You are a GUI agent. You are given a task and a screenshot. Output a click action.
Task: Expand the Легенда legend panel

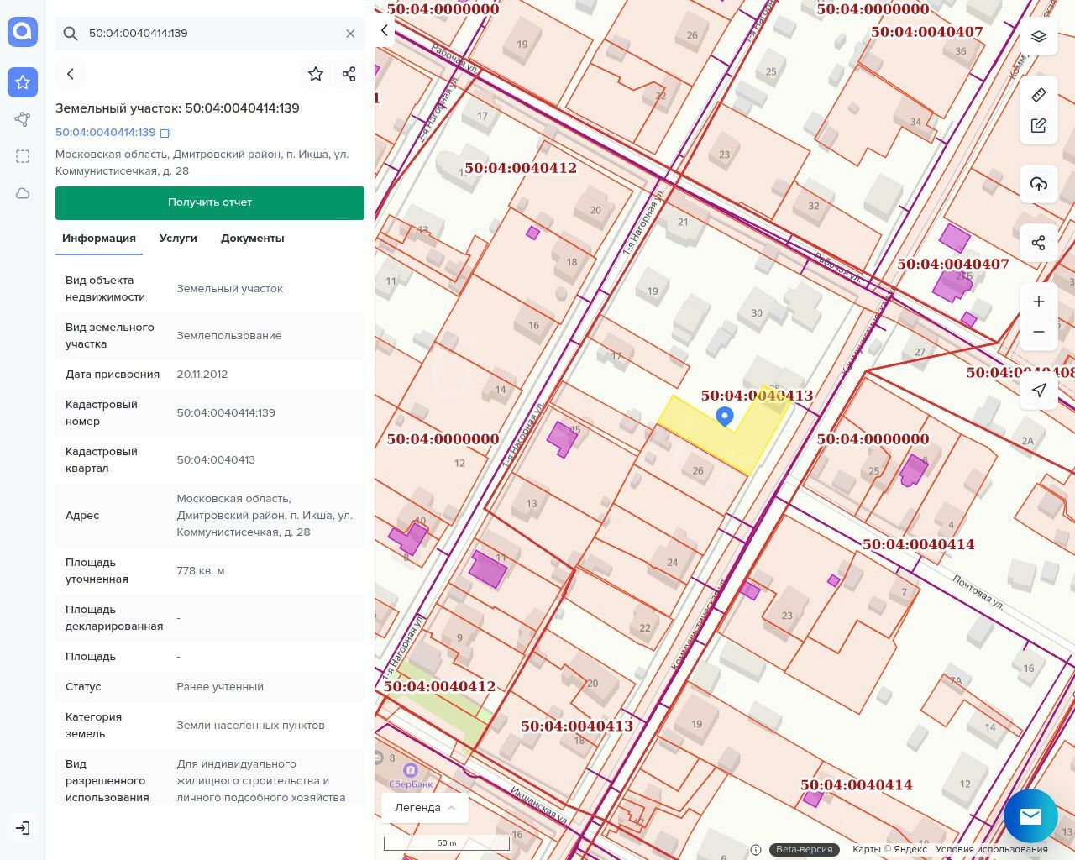click(425, 807)
